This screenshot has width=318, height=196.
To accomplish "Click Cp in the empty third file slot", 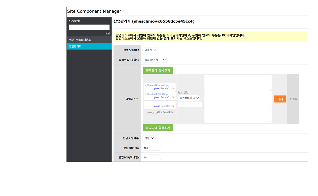I will (169, 106).
